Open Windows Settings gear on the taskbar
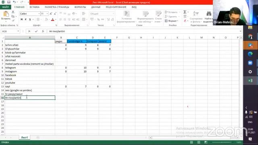258x145 pixels. (x=250, y=72)
